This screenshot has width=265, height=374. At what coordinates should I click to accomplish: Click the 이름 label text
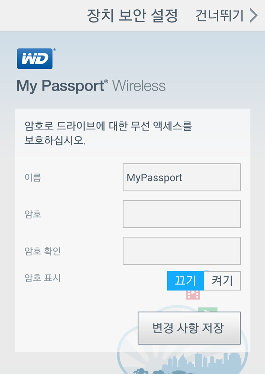(x=33, y=177)
